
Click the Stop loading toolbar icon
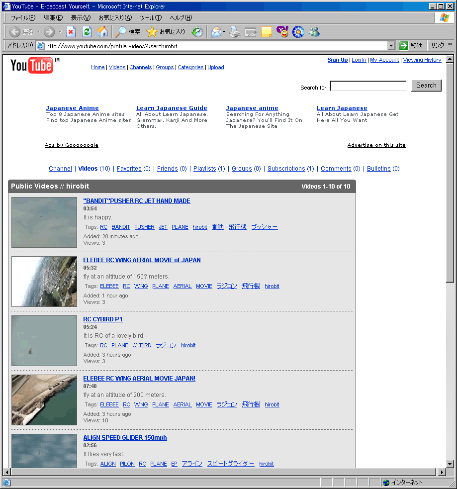coord(71,32)
